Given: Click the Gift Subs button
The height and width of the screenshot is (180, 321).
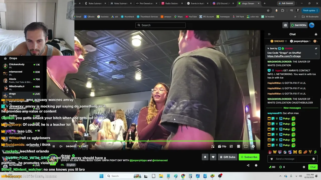Looking at the screenshot, I should coord(227,157).
